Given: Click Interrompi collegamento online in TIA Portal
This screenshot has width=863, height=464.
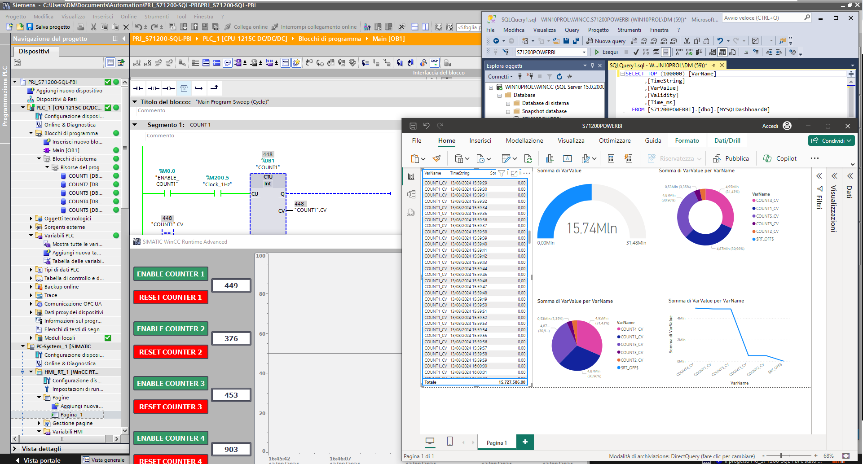Looking at the screenshot, I should pos(314,27).
